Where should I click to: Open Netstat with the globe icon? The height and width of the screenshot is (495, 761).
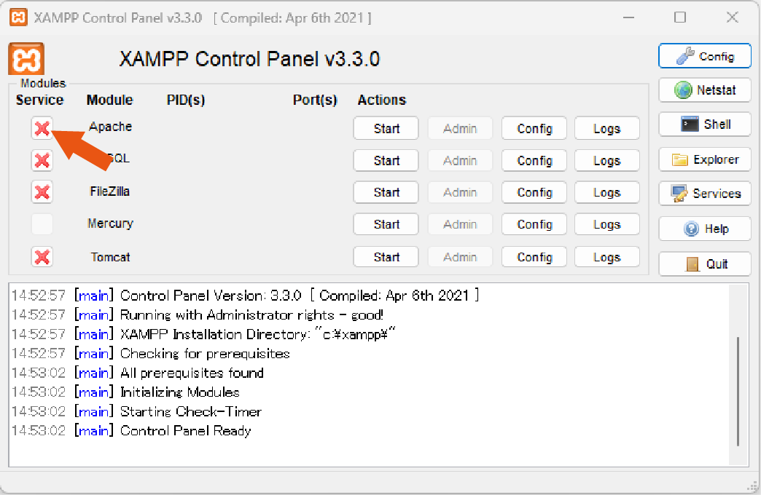pyautogui.click(x=705, y=90)
